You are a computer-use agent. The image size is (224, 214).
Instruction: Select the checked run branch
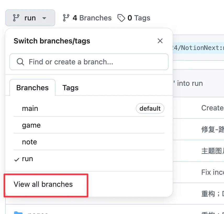(x=89, y=159)
